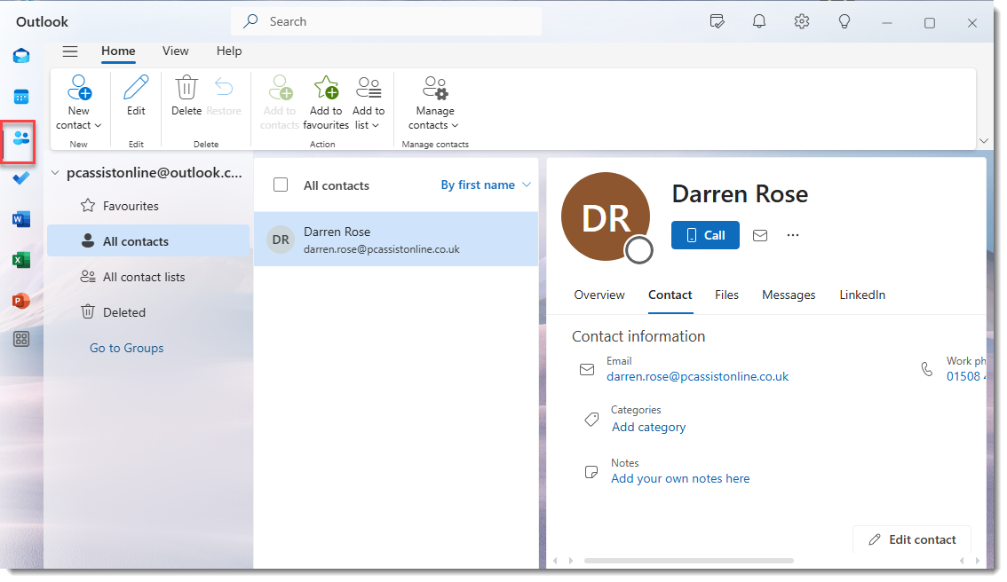The width and height of the screenshot is (1007, 582).
Task: Launch Excel from the left sidebar
Action: (x=21, y=260)
